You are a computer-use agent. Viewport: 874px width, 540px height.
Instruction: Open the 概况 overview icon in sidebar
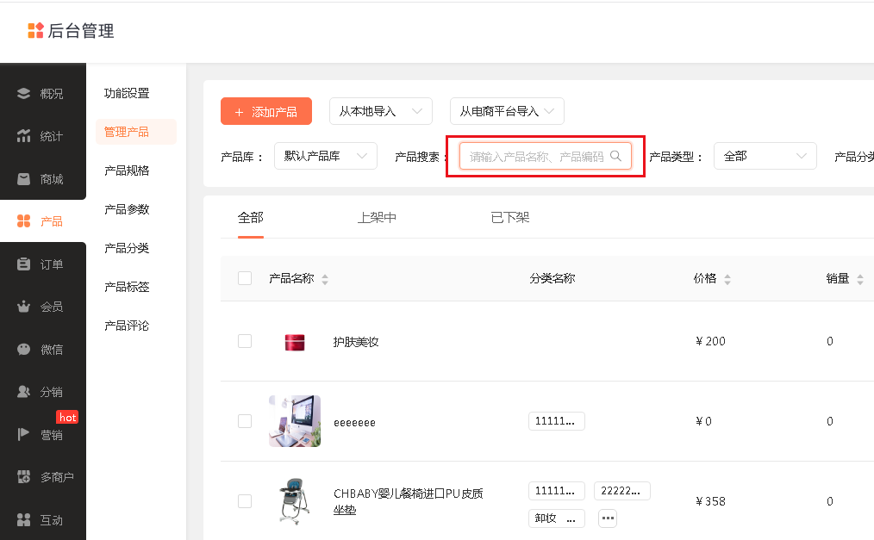[x=23, y=94]
